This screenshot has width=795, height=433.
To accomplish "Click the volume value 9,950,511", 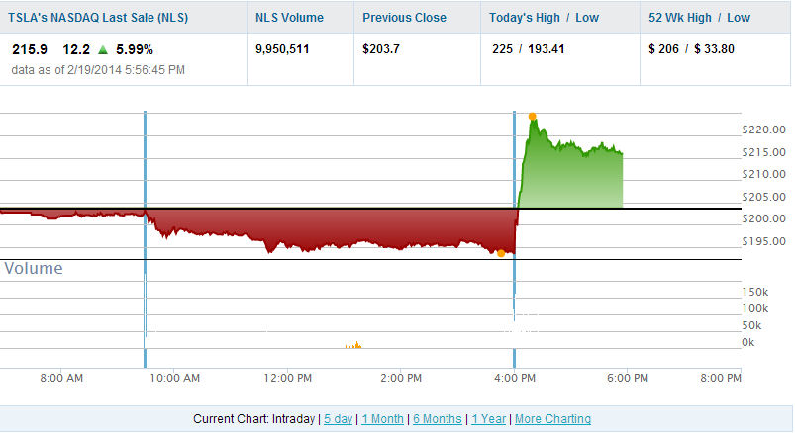I will [282, 49].
